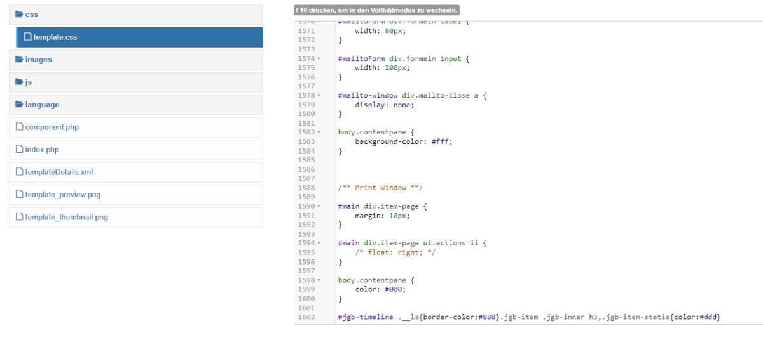Image resolution: width=763 pixels, height=340 pixels.
Task: Click the language folder icon
Action: pos(20,105)
